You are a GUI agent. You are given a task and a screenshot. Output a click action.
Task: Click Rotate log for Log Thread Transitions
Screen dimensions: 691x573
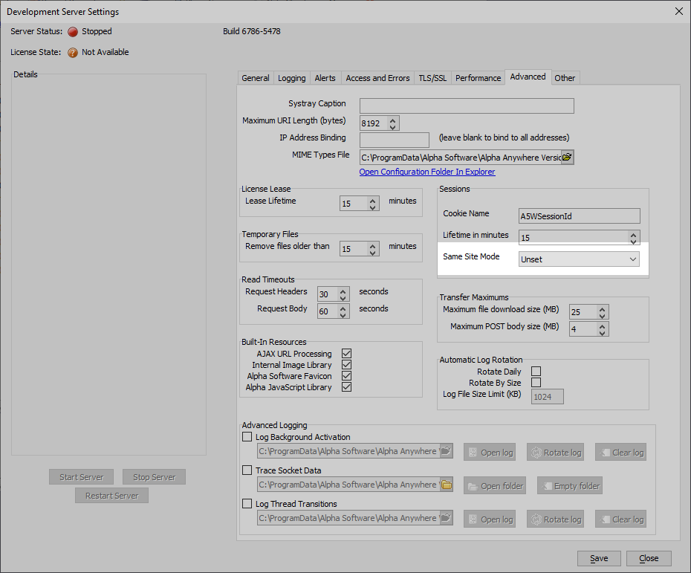(555, 519)
